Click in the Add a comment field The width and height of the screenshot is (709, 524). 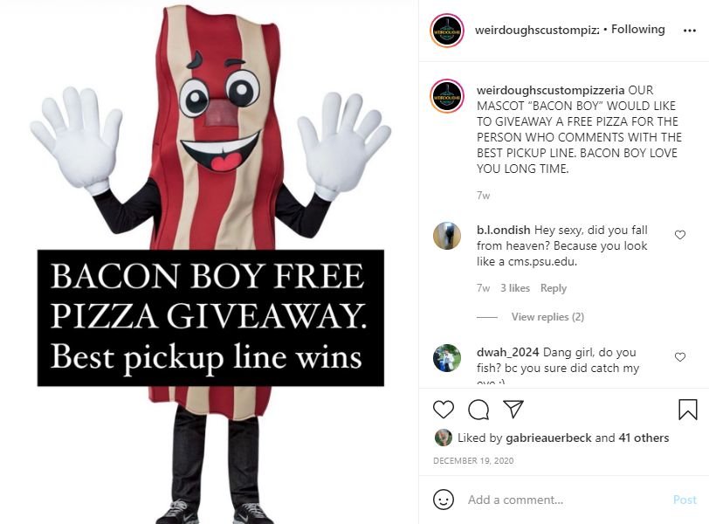point(565,500)
